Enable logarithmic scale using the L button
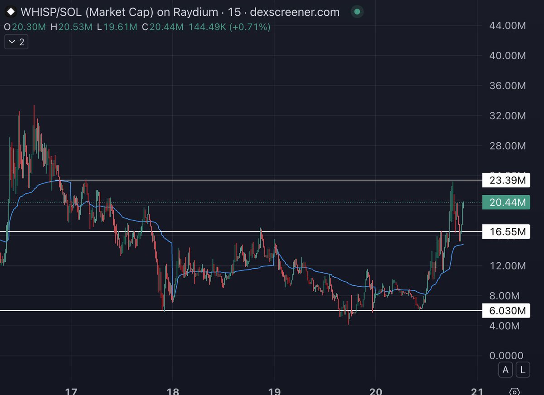This screenshot has width=544, height=395. coord(523,370)
